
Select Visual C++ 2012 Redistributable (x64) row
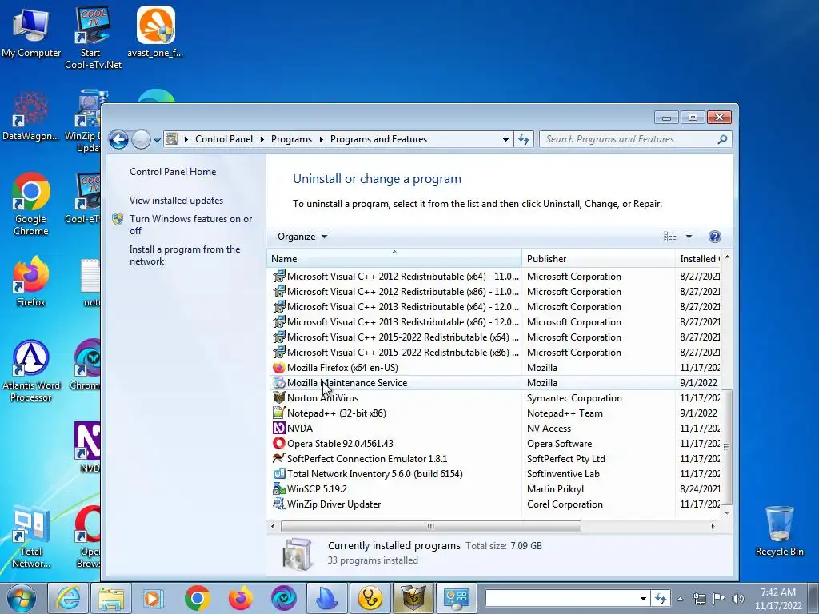pyautogui.click(x=495, y=276)
